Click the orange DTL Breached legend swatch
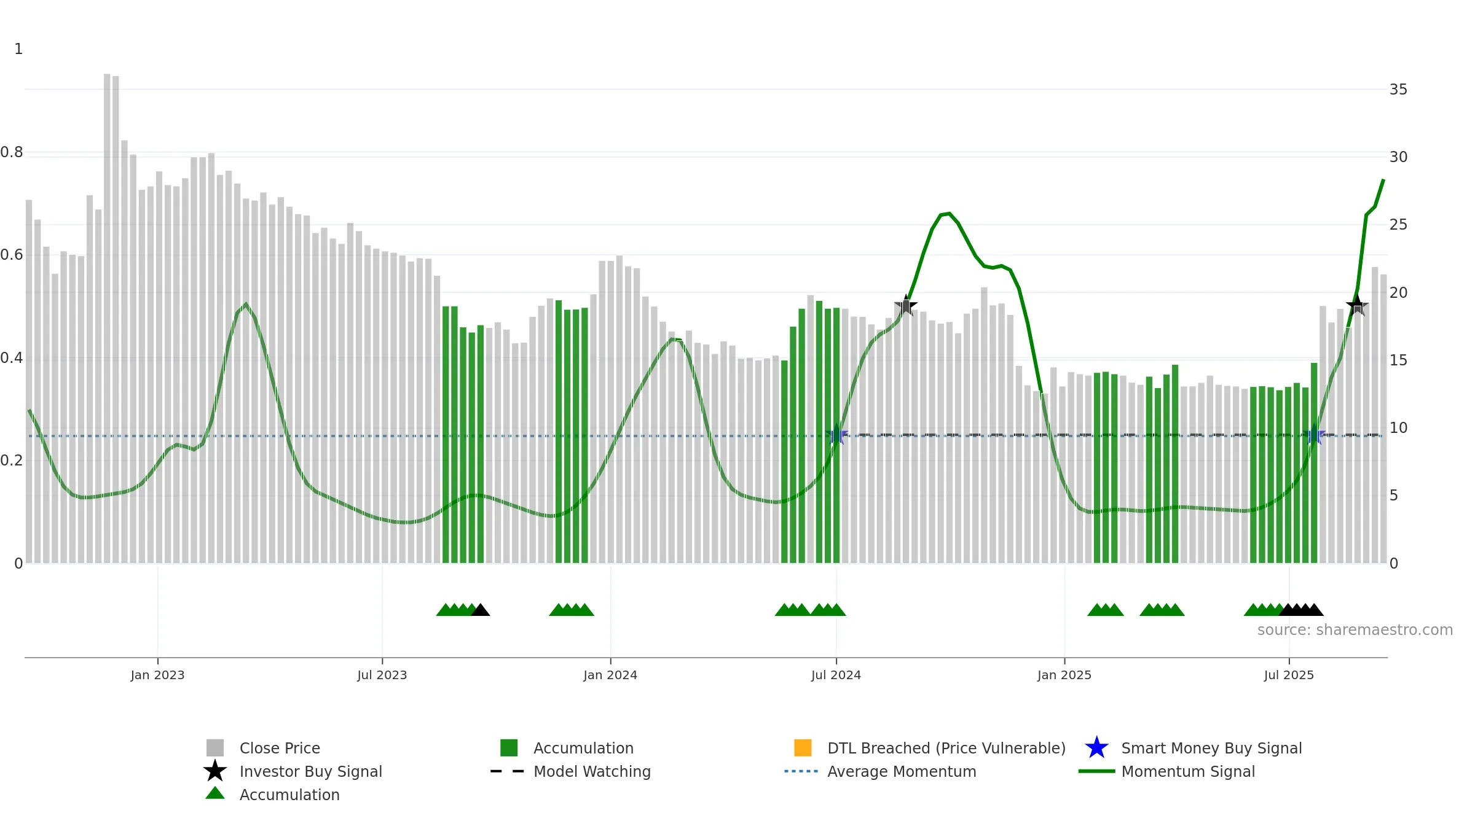The width and height of the screenshot is (1475, 829). 803,748
